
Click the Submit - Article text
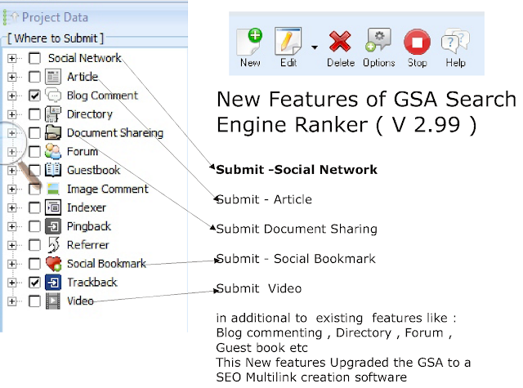click(264, 199)
